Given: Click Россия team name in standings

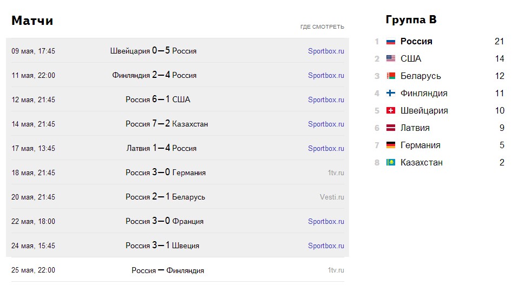Looking at the screenshot, I should coord(416,41).
